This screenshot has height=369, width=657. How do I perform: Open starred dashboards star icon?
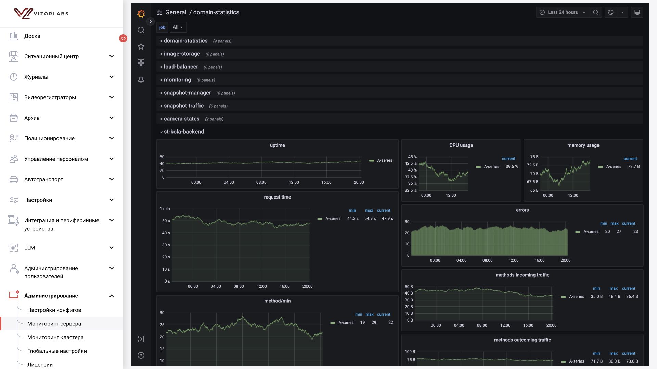(x=141, y=46)
